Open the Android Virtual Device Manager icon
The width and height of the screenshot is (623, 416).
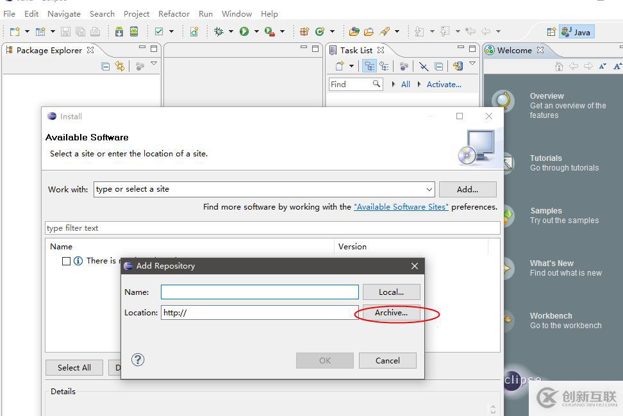(134, 31)
